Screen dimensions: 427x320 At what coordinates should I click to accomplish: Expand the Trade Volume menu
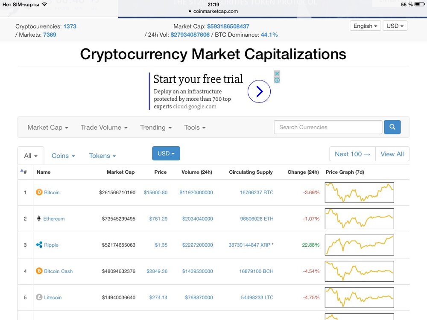click(x=104, y=127)
